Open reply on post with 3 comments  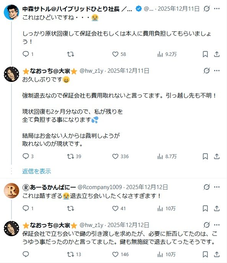point(28,156)
